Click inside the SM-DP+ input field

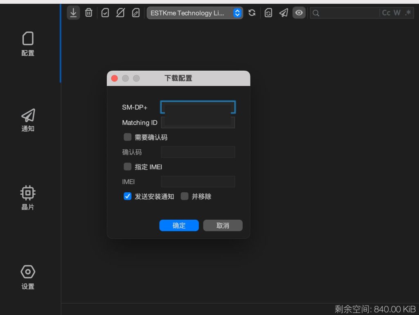(x=198, y=107)
